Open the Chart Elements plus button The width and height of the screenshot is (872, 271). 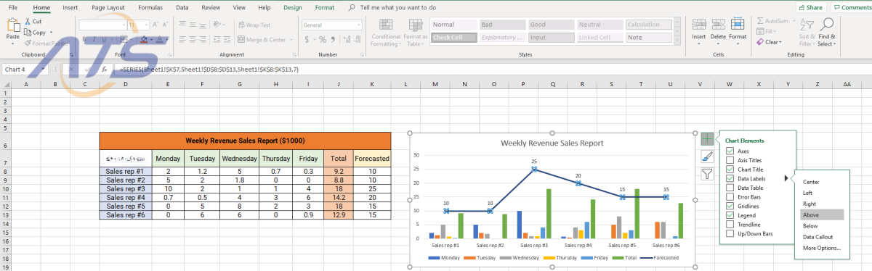point(708,138)
